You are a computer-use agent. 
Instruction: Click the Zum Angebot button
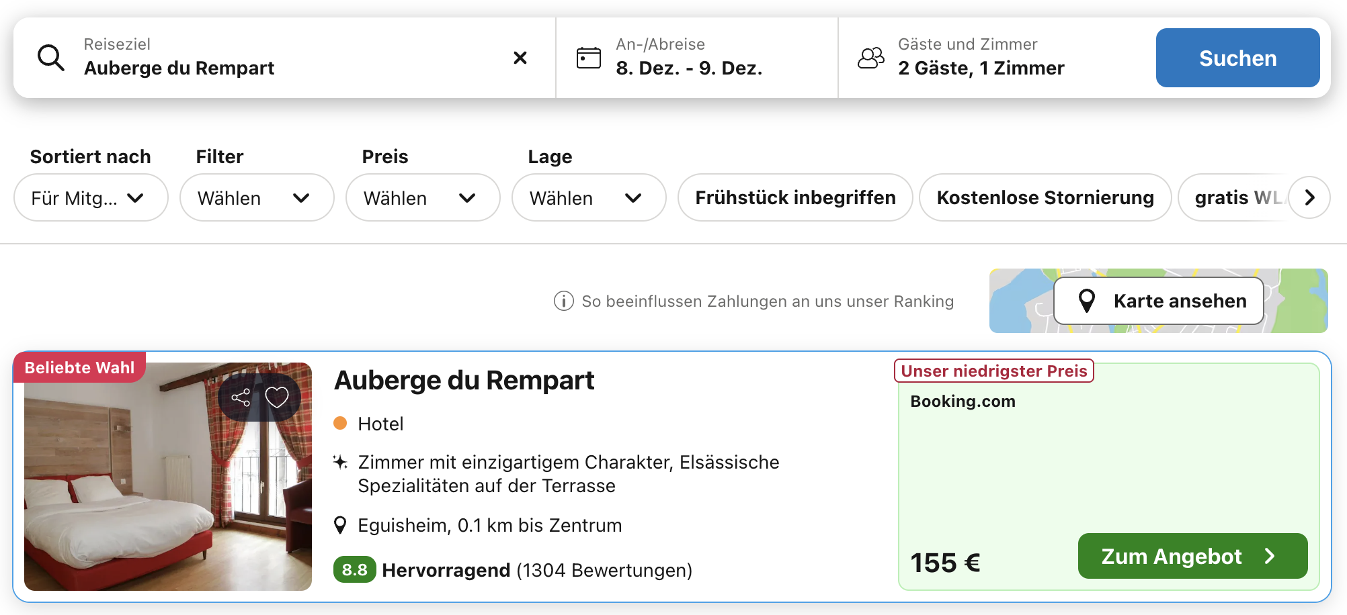[x=1192, y=556]
